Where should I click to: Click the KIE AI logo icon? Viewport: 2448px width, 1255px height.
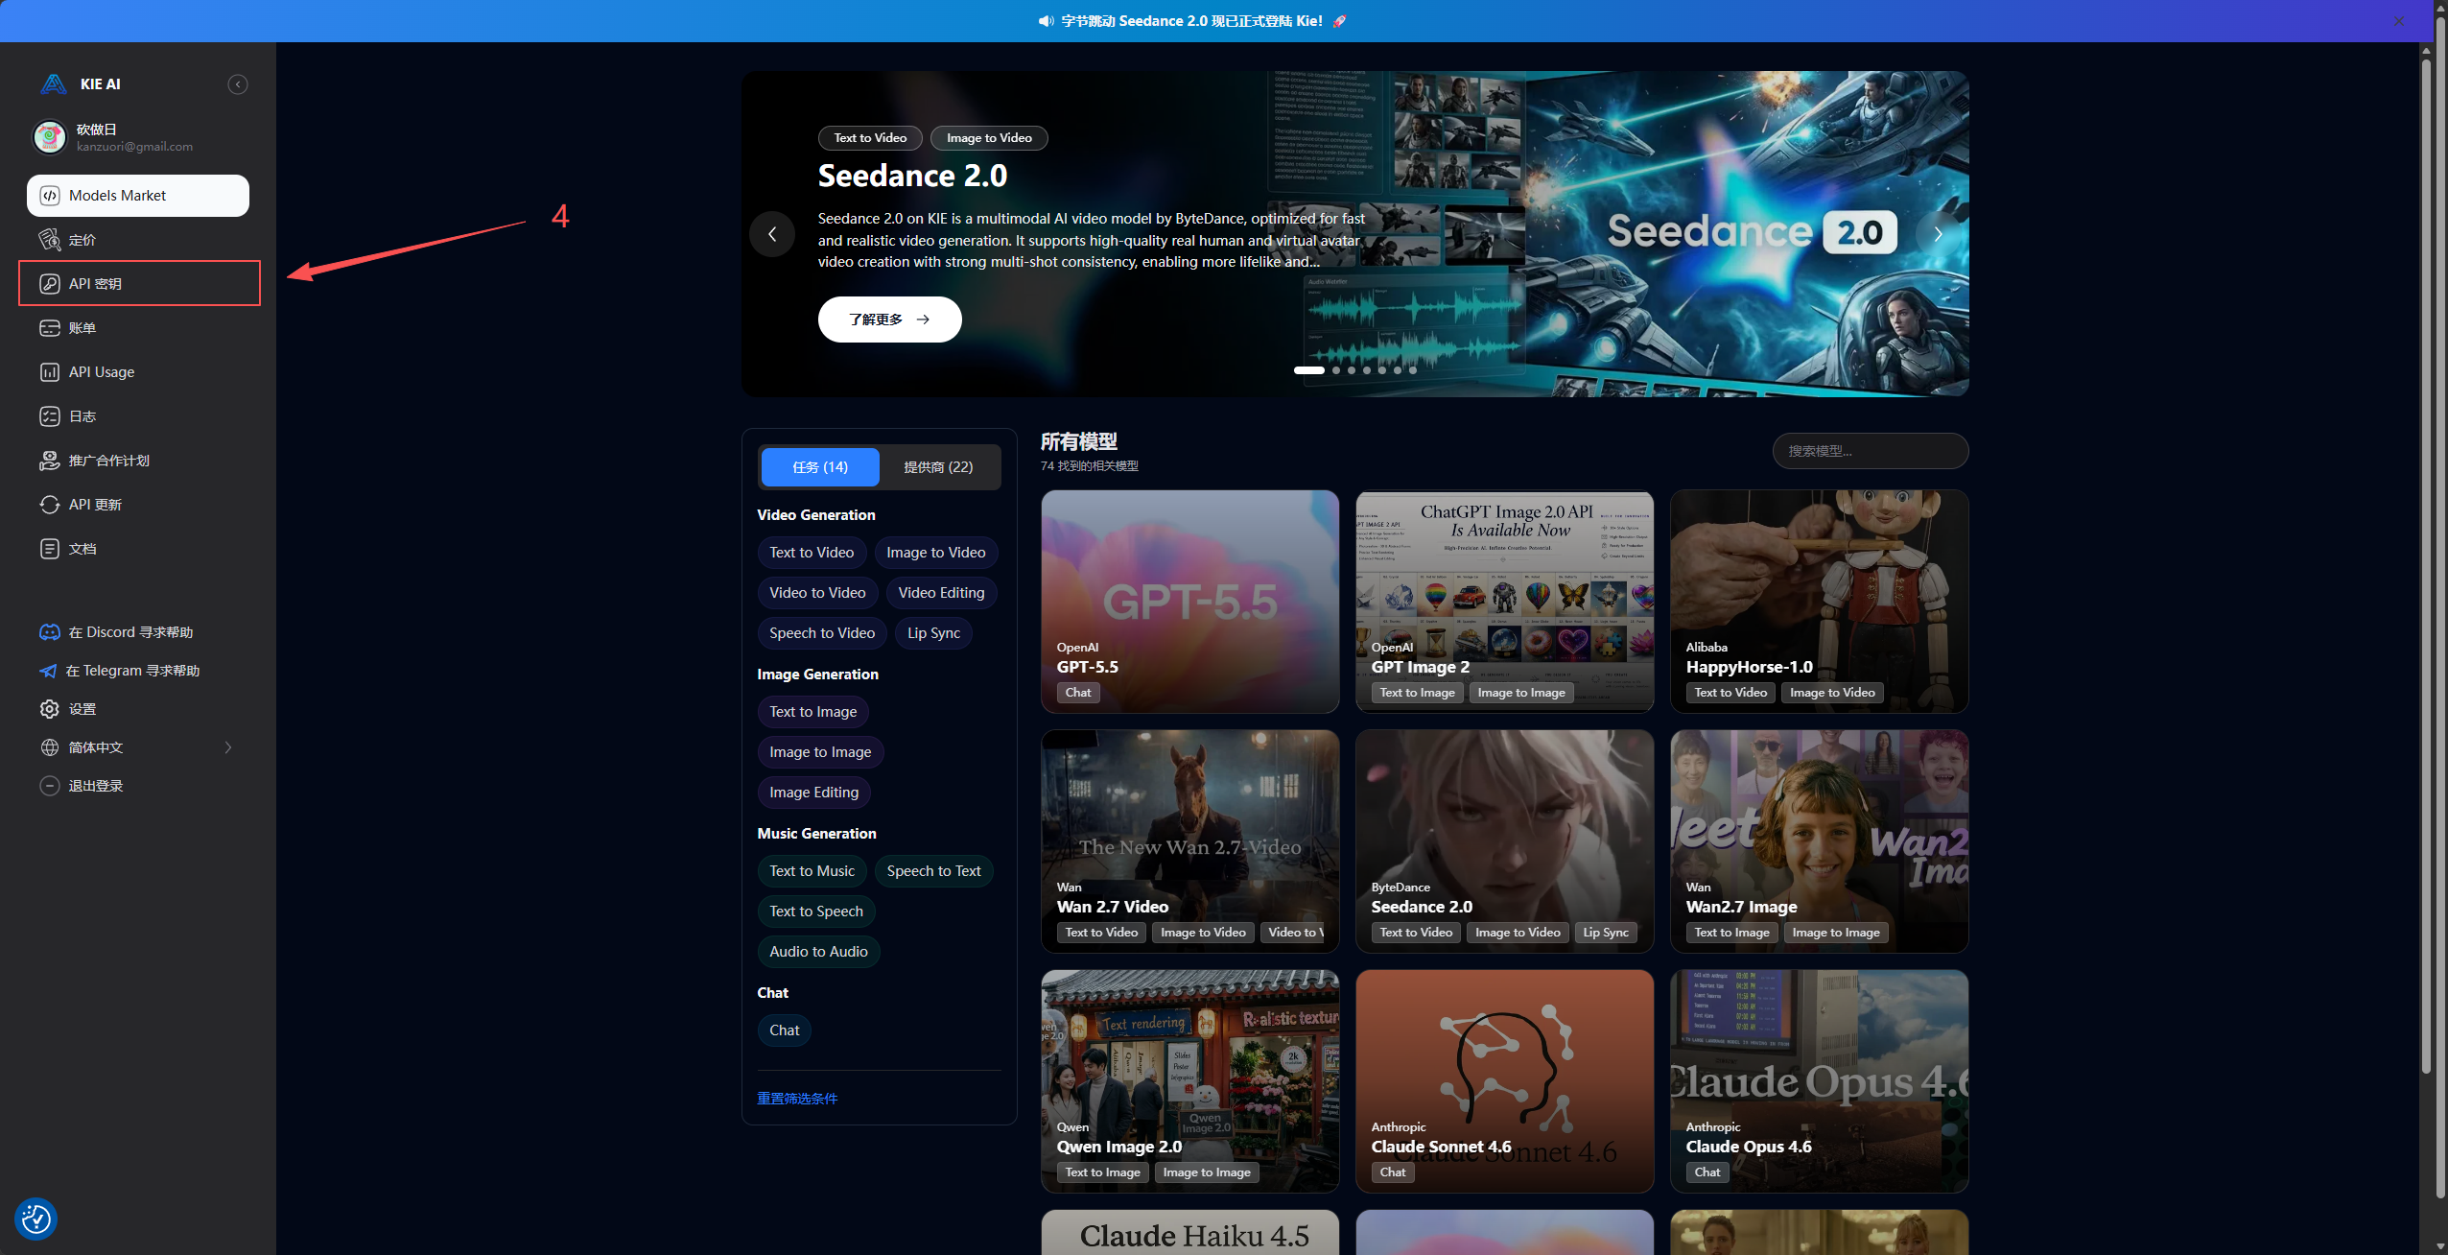[x=53, y=84]
